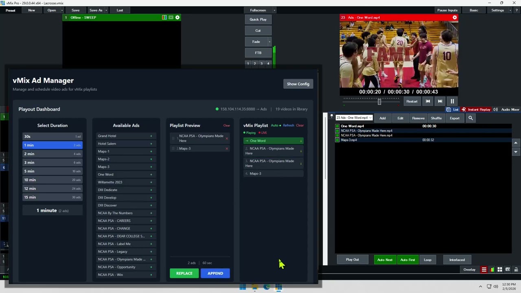Viewport: 521px width, 293px height.
Task: Click the four-square grid layout icon
Action: [x=500, y=269]
